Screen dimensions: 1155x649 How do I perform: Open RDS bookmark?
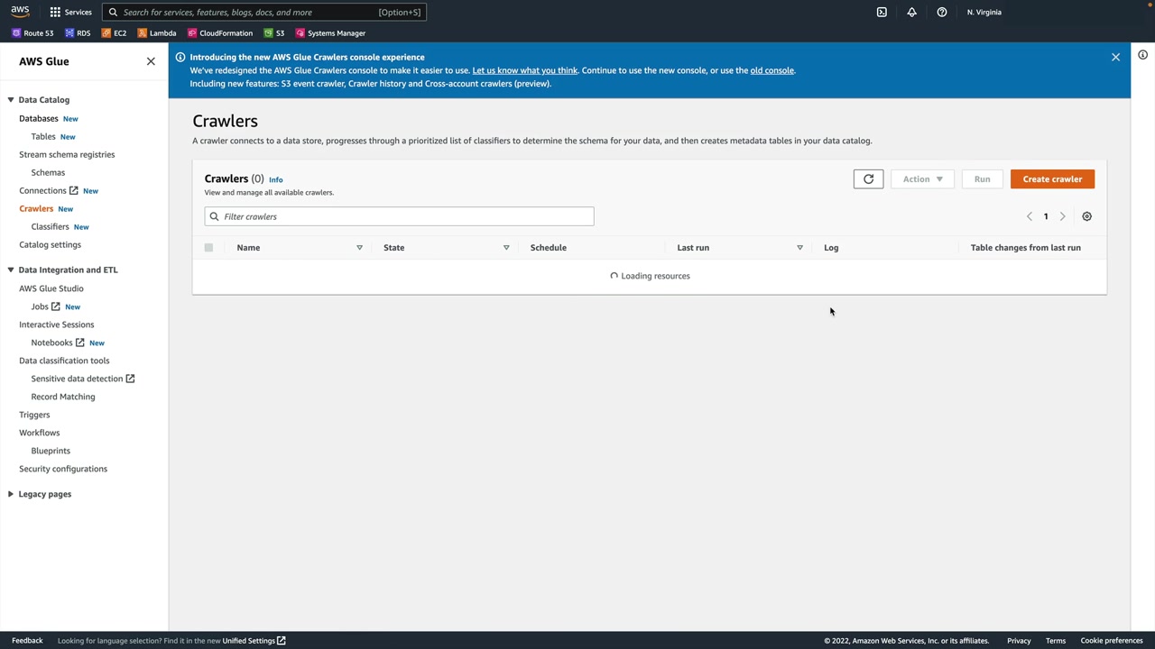pos(78,33)
